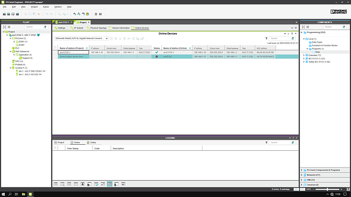
Task: Click the yellow user/security toolbar icon
Action: tap(87, 14)
